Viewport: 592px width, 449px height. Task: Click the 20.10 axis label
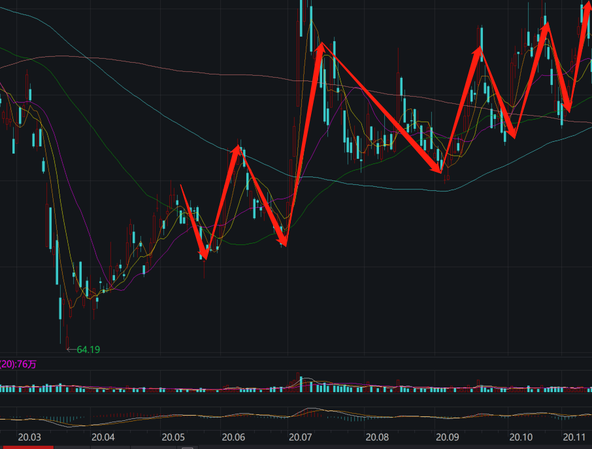521,437
